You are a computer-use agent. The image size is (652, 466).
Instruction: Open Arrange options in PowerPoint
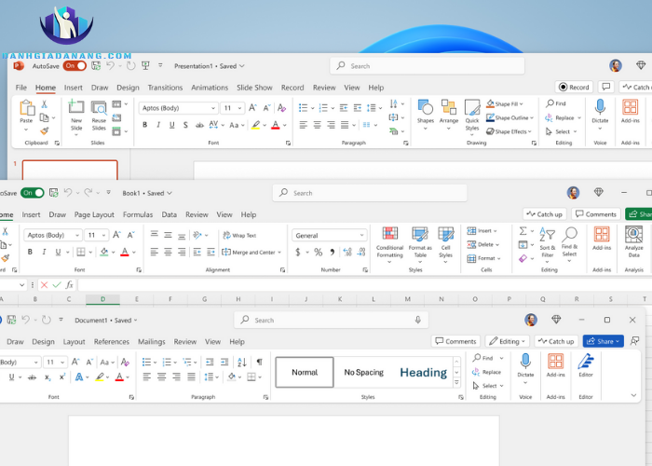[449, 115]
